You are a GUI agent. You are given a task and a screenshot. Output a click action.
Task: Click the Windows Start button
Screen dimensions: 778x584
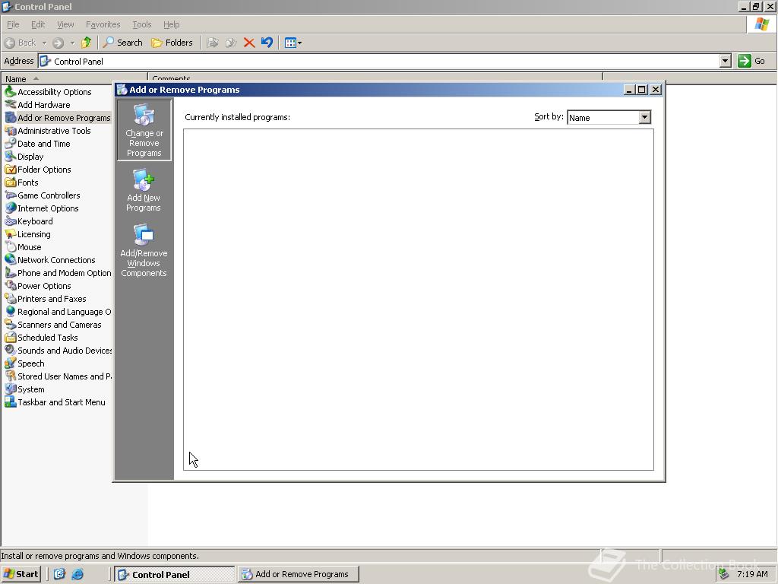click(21, 574)
